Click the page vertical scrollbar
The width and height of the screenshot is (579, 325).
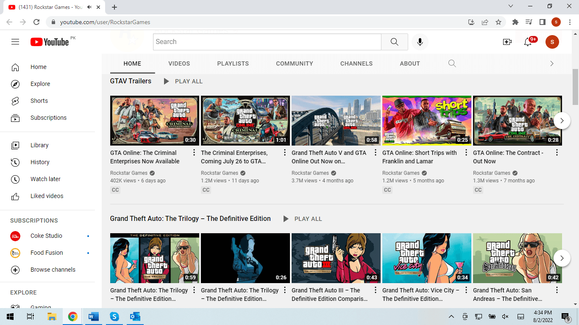click(575, 87)
